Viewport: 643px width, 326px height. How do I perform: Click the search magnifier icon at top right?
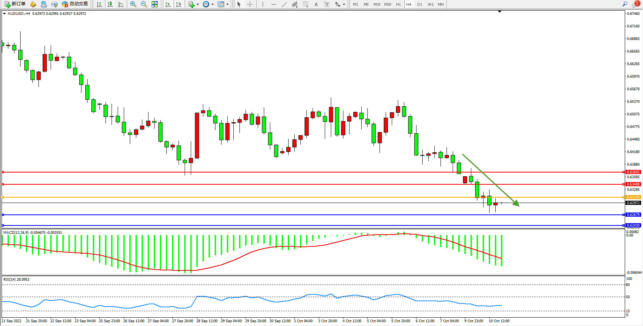[625, 4]
